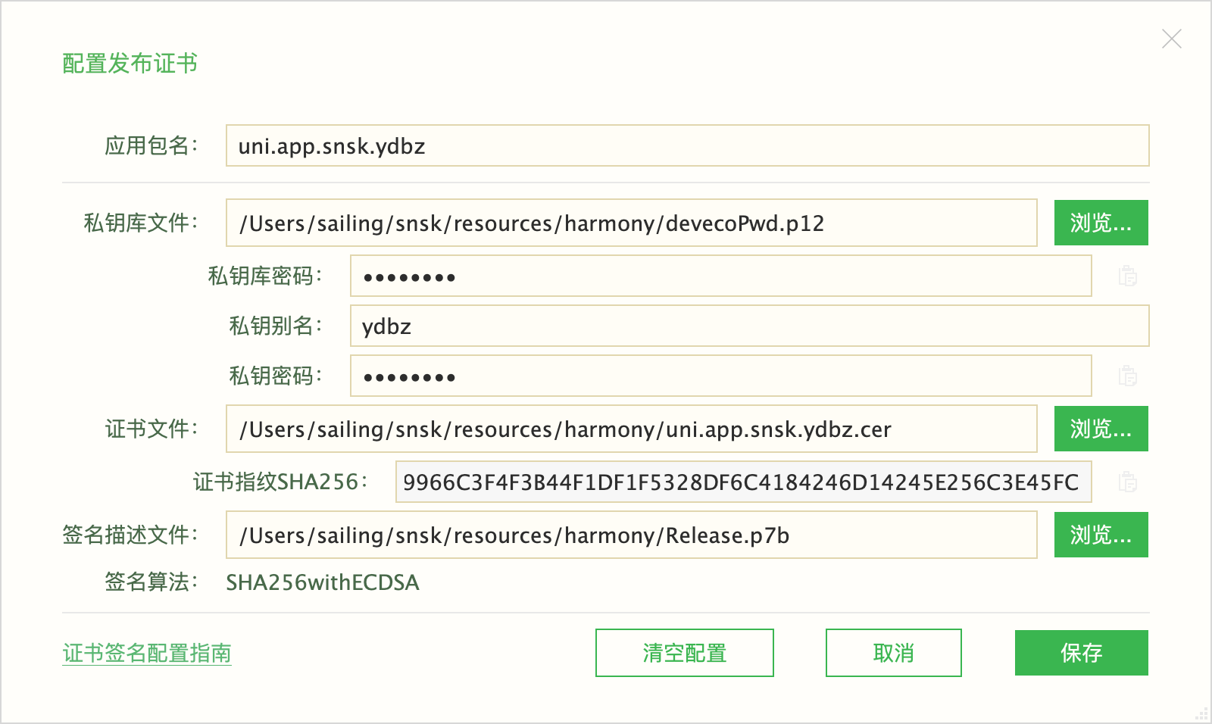Open the 证书签名配置指南 link

tap(147, 653)
